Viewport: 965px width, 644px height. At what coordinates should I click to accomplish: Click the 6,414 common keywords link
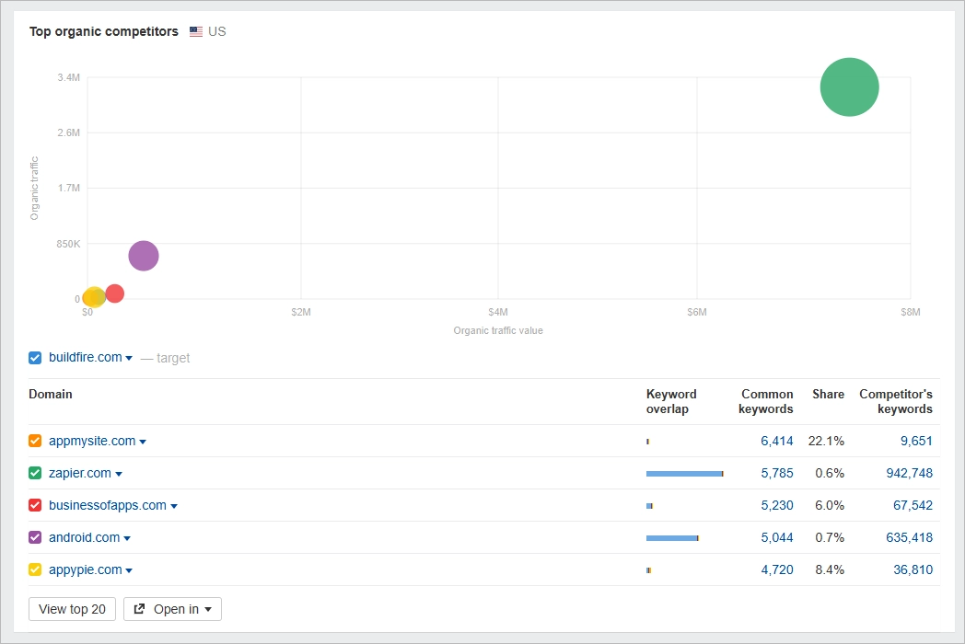coord(779,441)
